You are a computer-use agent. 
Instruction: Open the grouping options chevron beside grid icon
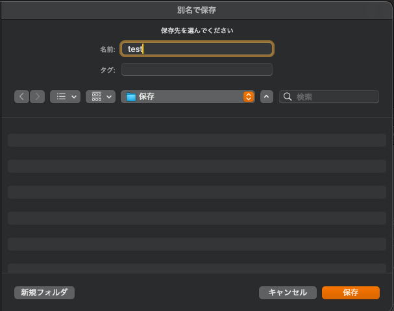coord(109,97)
